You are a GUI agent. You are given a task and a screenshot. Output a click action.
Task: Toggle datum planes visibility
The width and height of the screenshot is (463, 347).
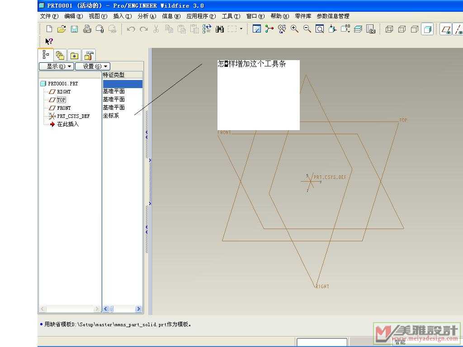(446, 29)
